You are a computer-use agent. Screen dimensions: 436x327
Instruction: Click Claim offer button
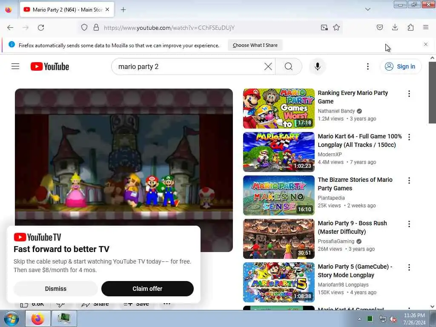(147, 289)
